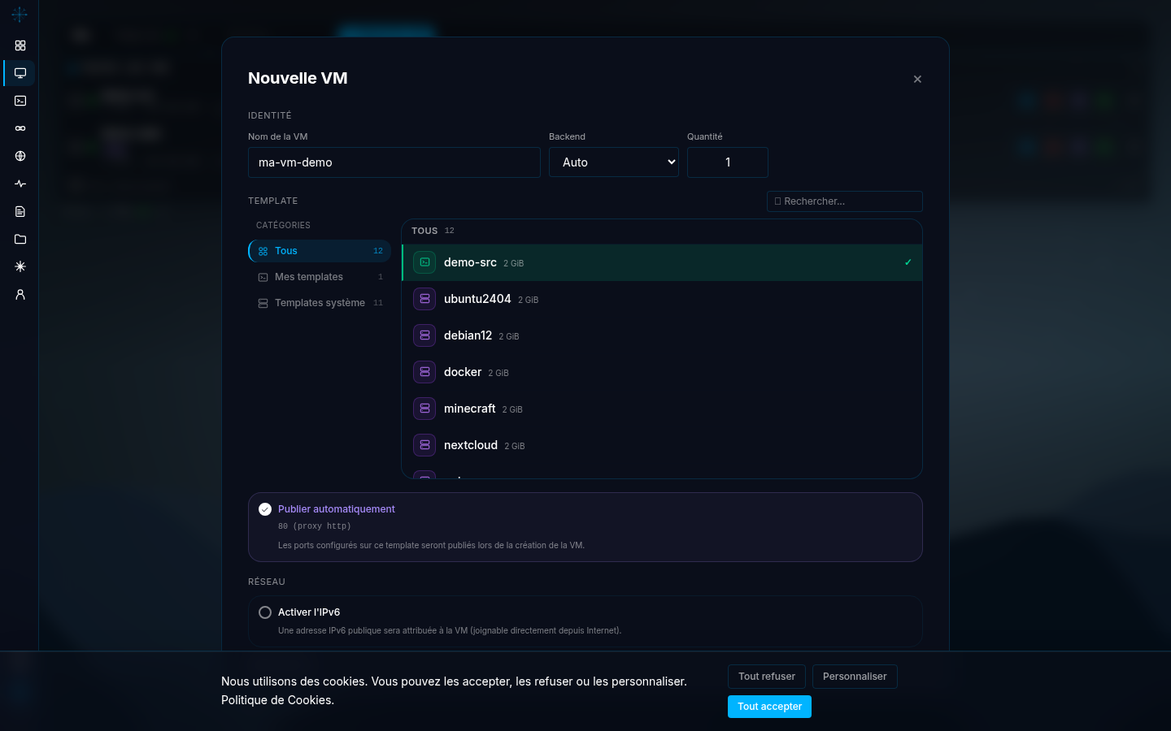This screenshot has width=1171, height=731.
Task: Open the user profile icon in sidebar
Action: coord(20,294)
